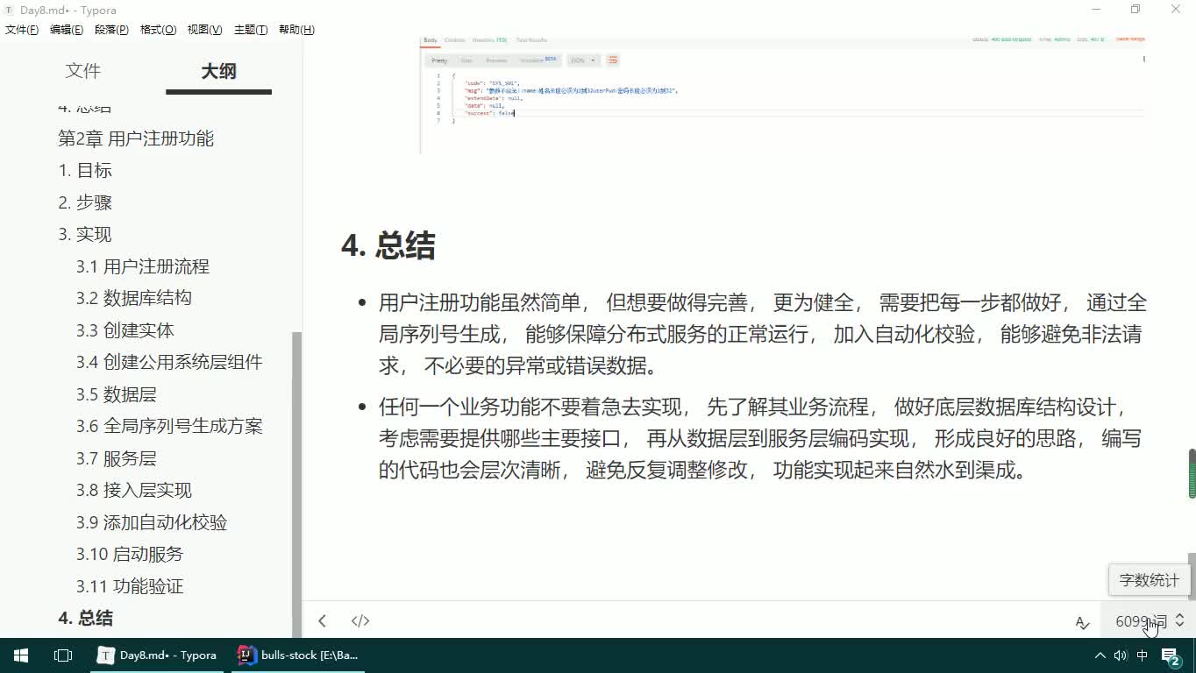Image resolution: width=1196 pixels, height=673 pixels.
Task: Open Task View on the taskbar
Action: pyautogui.click(x=63, y=655)
